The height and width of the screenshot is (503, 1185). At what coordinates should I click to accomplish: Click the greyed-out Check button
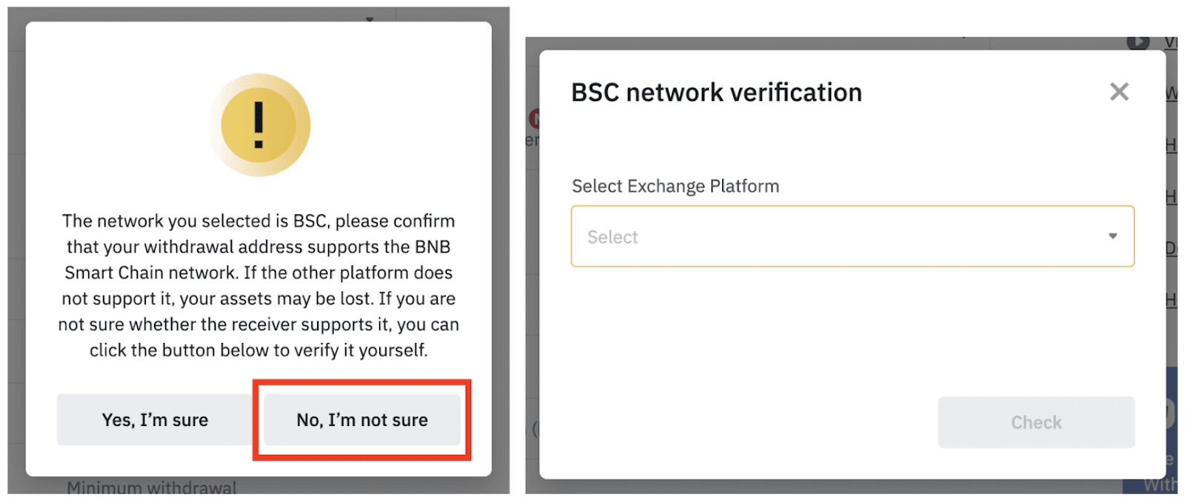(1036, 422)
